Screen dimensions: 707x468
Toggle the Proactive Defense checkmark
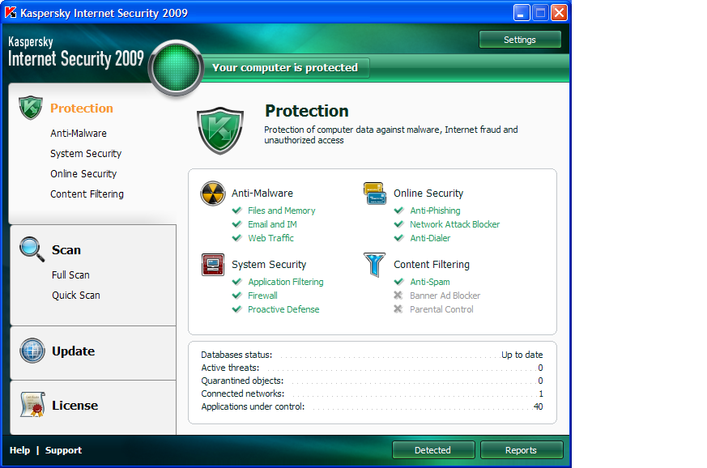[236, 309]
